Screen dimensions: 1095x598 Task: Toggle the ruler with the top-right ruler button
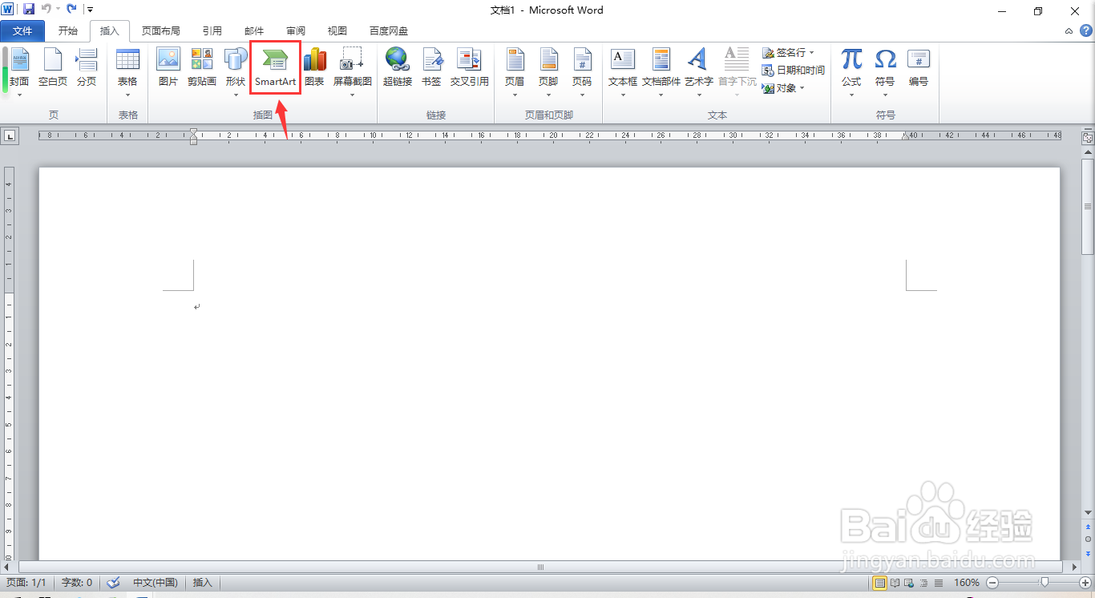click(1088, 138)
